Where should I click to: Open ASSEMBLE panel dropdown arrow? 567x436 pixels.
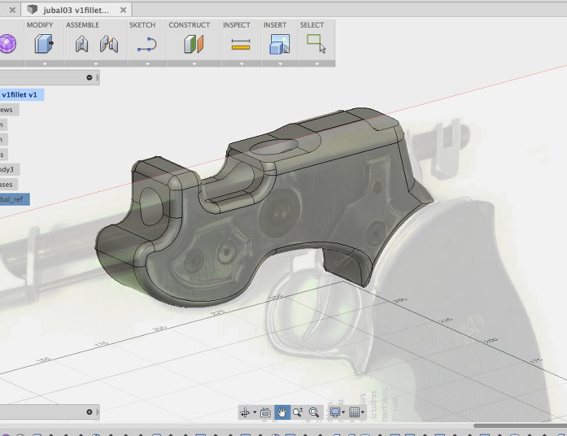[96, 64]
